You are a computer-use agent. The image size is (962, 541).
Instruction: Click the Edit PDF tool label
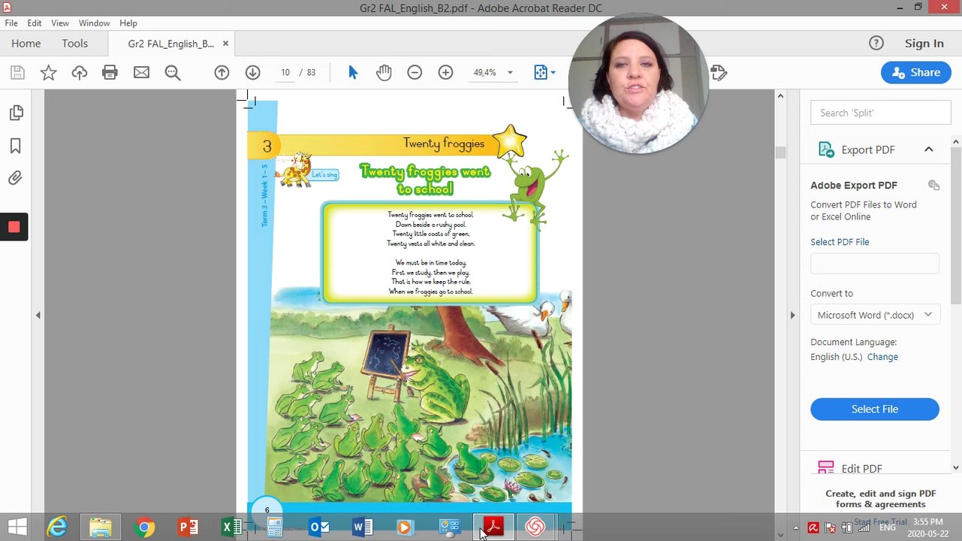(x=861, y=468)
